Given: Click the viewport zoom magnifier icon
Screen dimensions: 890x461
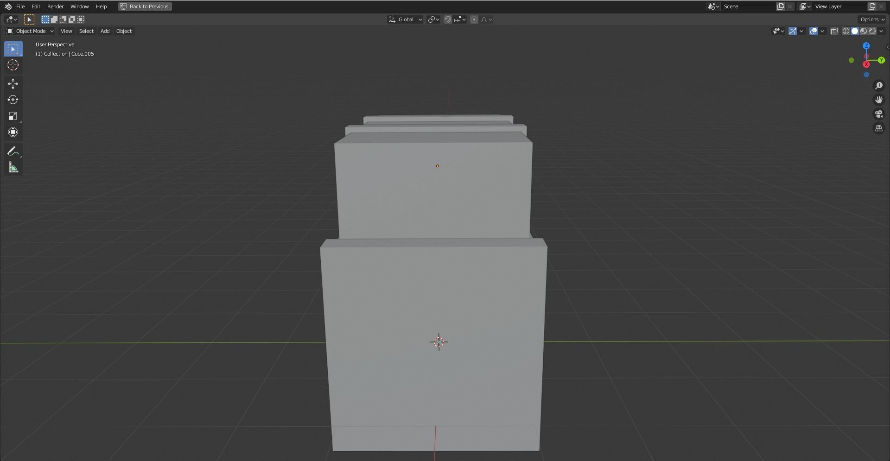Looking at the screenshot, I should coord(879,86).
